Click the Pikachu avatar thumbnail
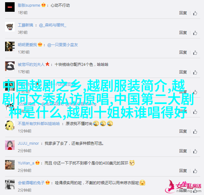Image resolution: width=204 pixels, height=195 pixels. pos(10,125)
